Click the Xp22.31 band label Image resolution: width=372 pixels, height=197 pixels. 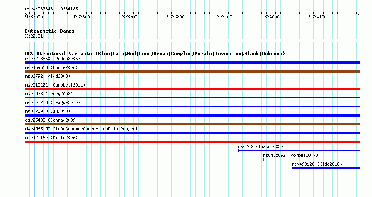click(34, 36)
